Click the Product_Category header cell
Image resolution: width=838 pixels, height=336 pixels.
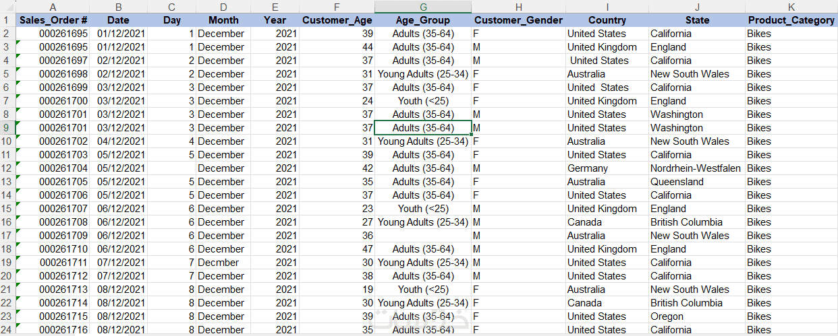[x=791, y=20]
